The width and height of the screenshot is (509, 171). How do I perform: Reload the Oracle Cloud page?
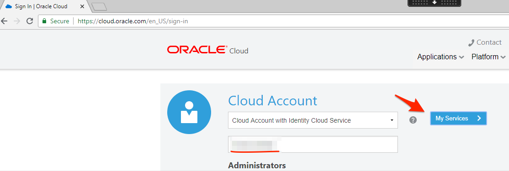click(x=30, y=21)
